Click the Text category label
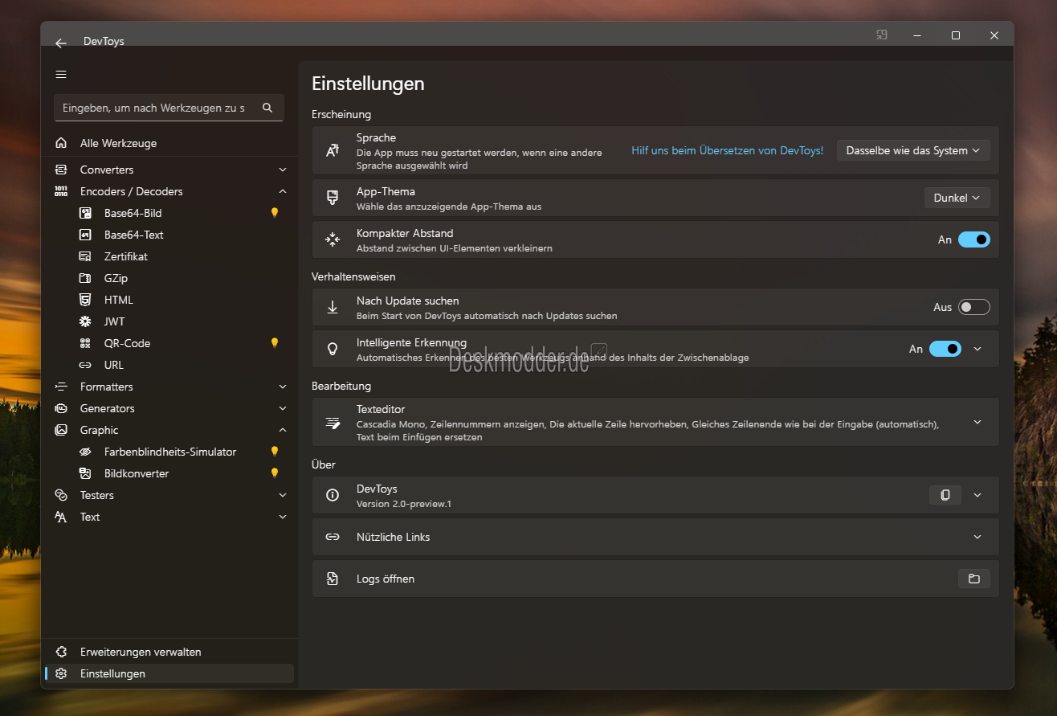This screenshot has height=716, width=1057. click(90, 517)
